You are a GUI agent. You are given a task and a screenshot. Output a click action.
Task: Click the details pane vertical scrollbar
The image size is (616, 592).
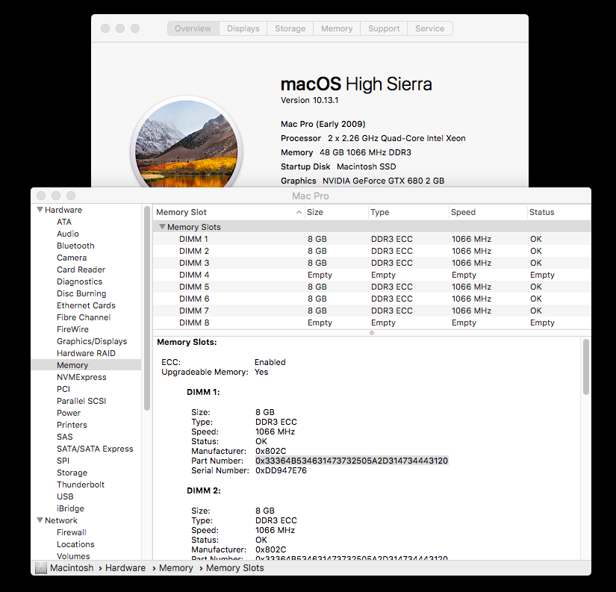[x=585, y=367]
